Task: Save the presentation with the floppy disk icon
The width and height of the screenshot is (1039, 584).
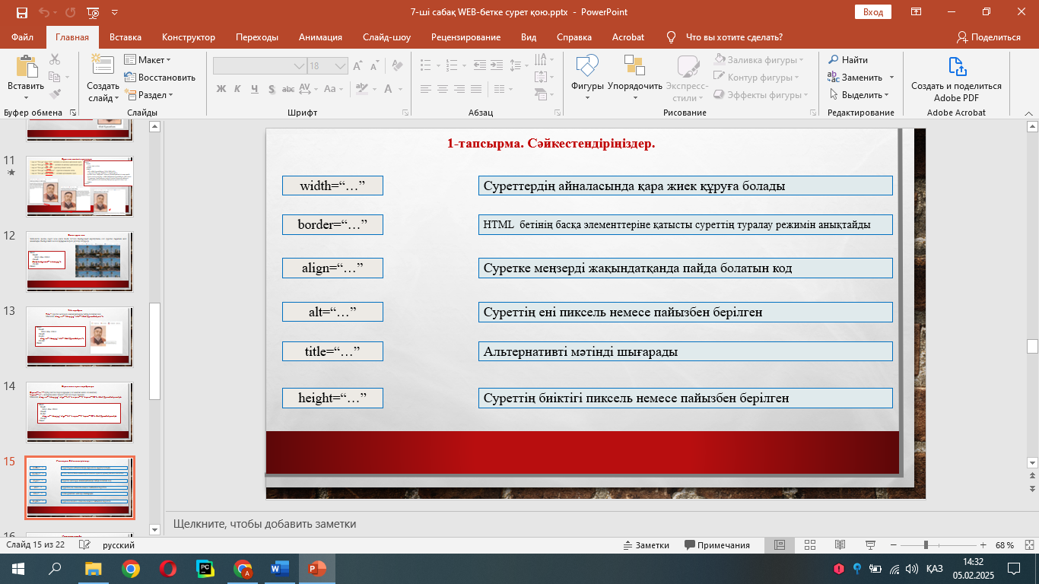Action: pos(22,12)
